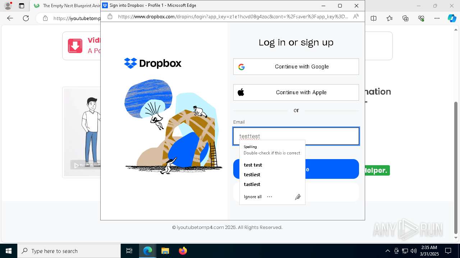460x258 pixels.
Task: Open Copilot icon in Edge
Action: click(452, 18)
